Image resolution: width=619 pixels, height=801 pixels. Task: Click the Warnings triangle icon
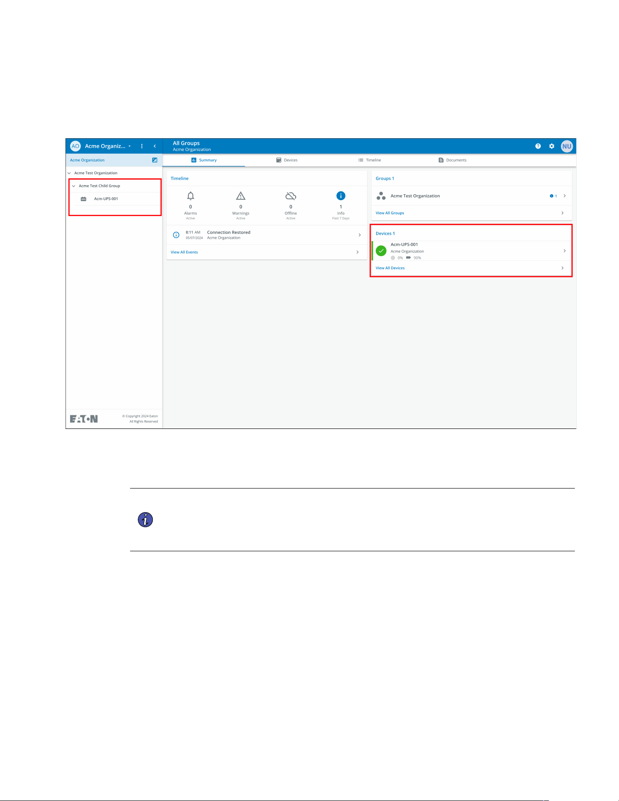[x=241, y=196]
